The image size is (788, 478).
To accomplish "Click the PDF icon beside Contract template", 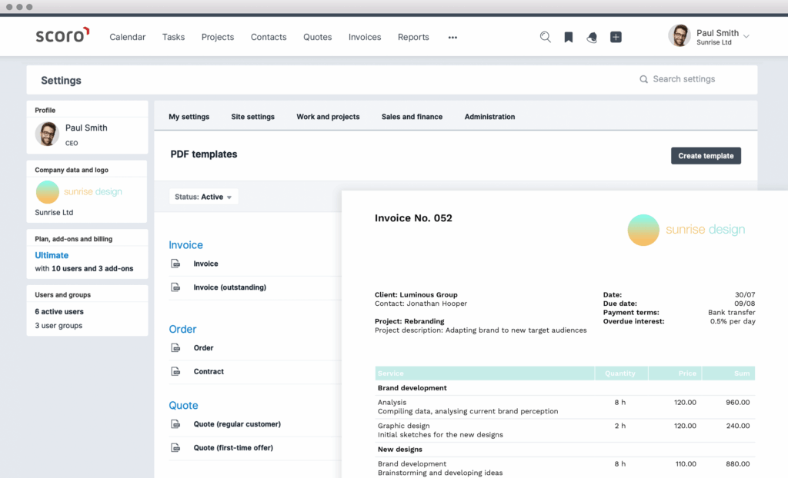I will click(x=175, y=371).
